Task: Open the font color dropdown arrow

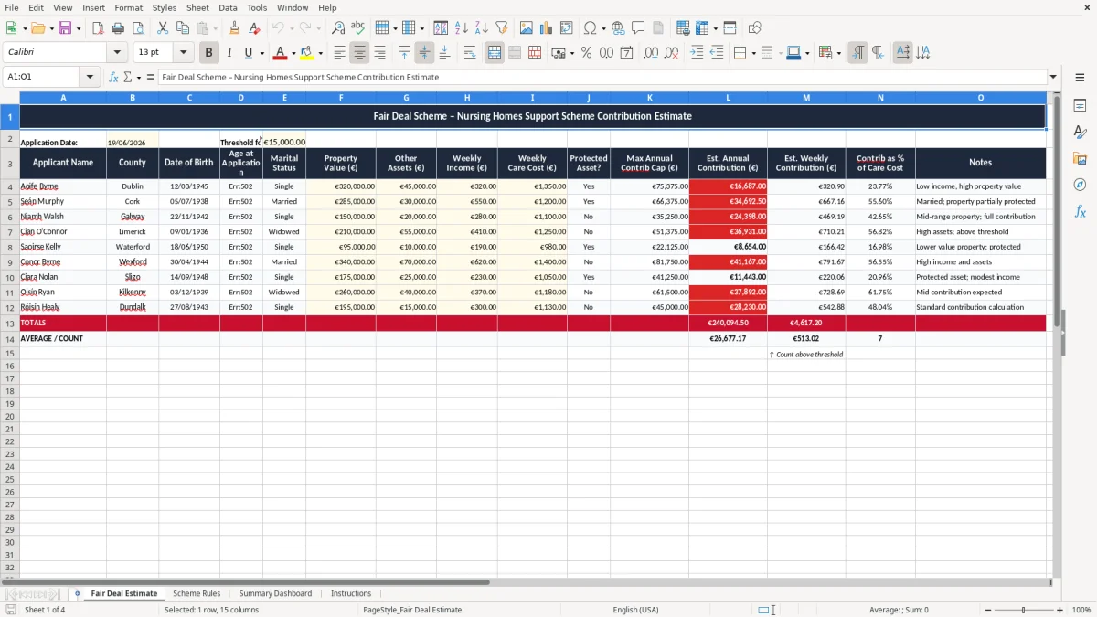Action: click(x=293, y=53)
